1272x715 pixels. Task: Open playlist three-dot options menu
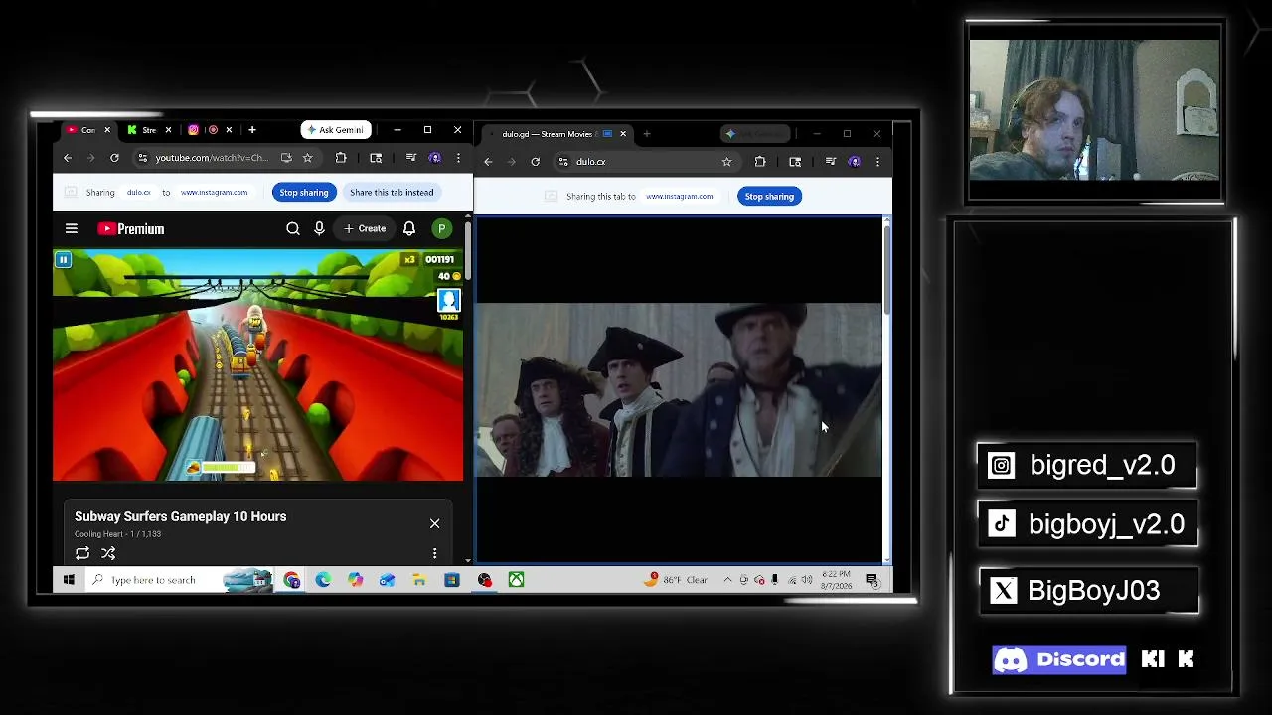(x=434, y=553)
